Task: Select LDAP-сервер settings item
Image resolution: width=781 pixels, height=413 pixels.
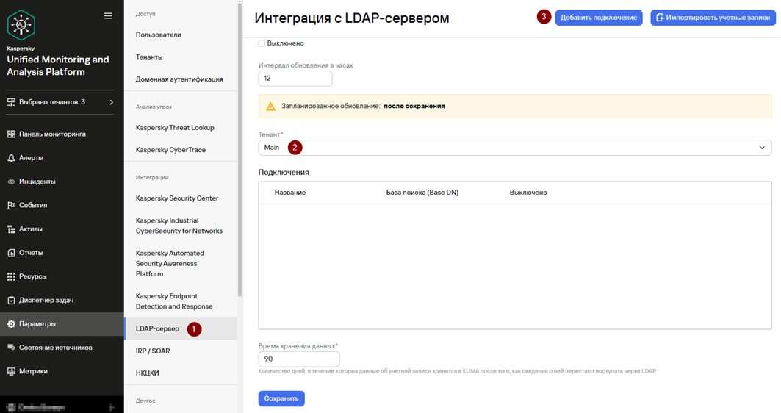Action: point(180,328)
